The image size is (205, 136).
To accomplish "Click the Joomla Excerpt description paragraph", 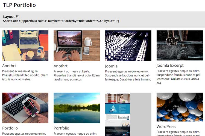I will tap(178, 77).
